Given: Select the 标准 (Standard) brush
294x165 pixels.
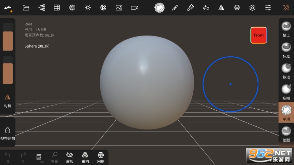Looking at the screenshot, I should click(x=286, y=50).
